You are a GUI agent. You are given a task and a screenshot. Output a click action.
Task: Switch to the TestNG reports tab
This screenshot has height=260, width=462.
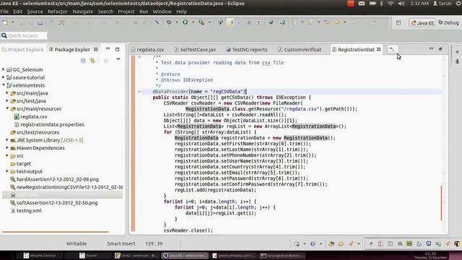[247, 50]
